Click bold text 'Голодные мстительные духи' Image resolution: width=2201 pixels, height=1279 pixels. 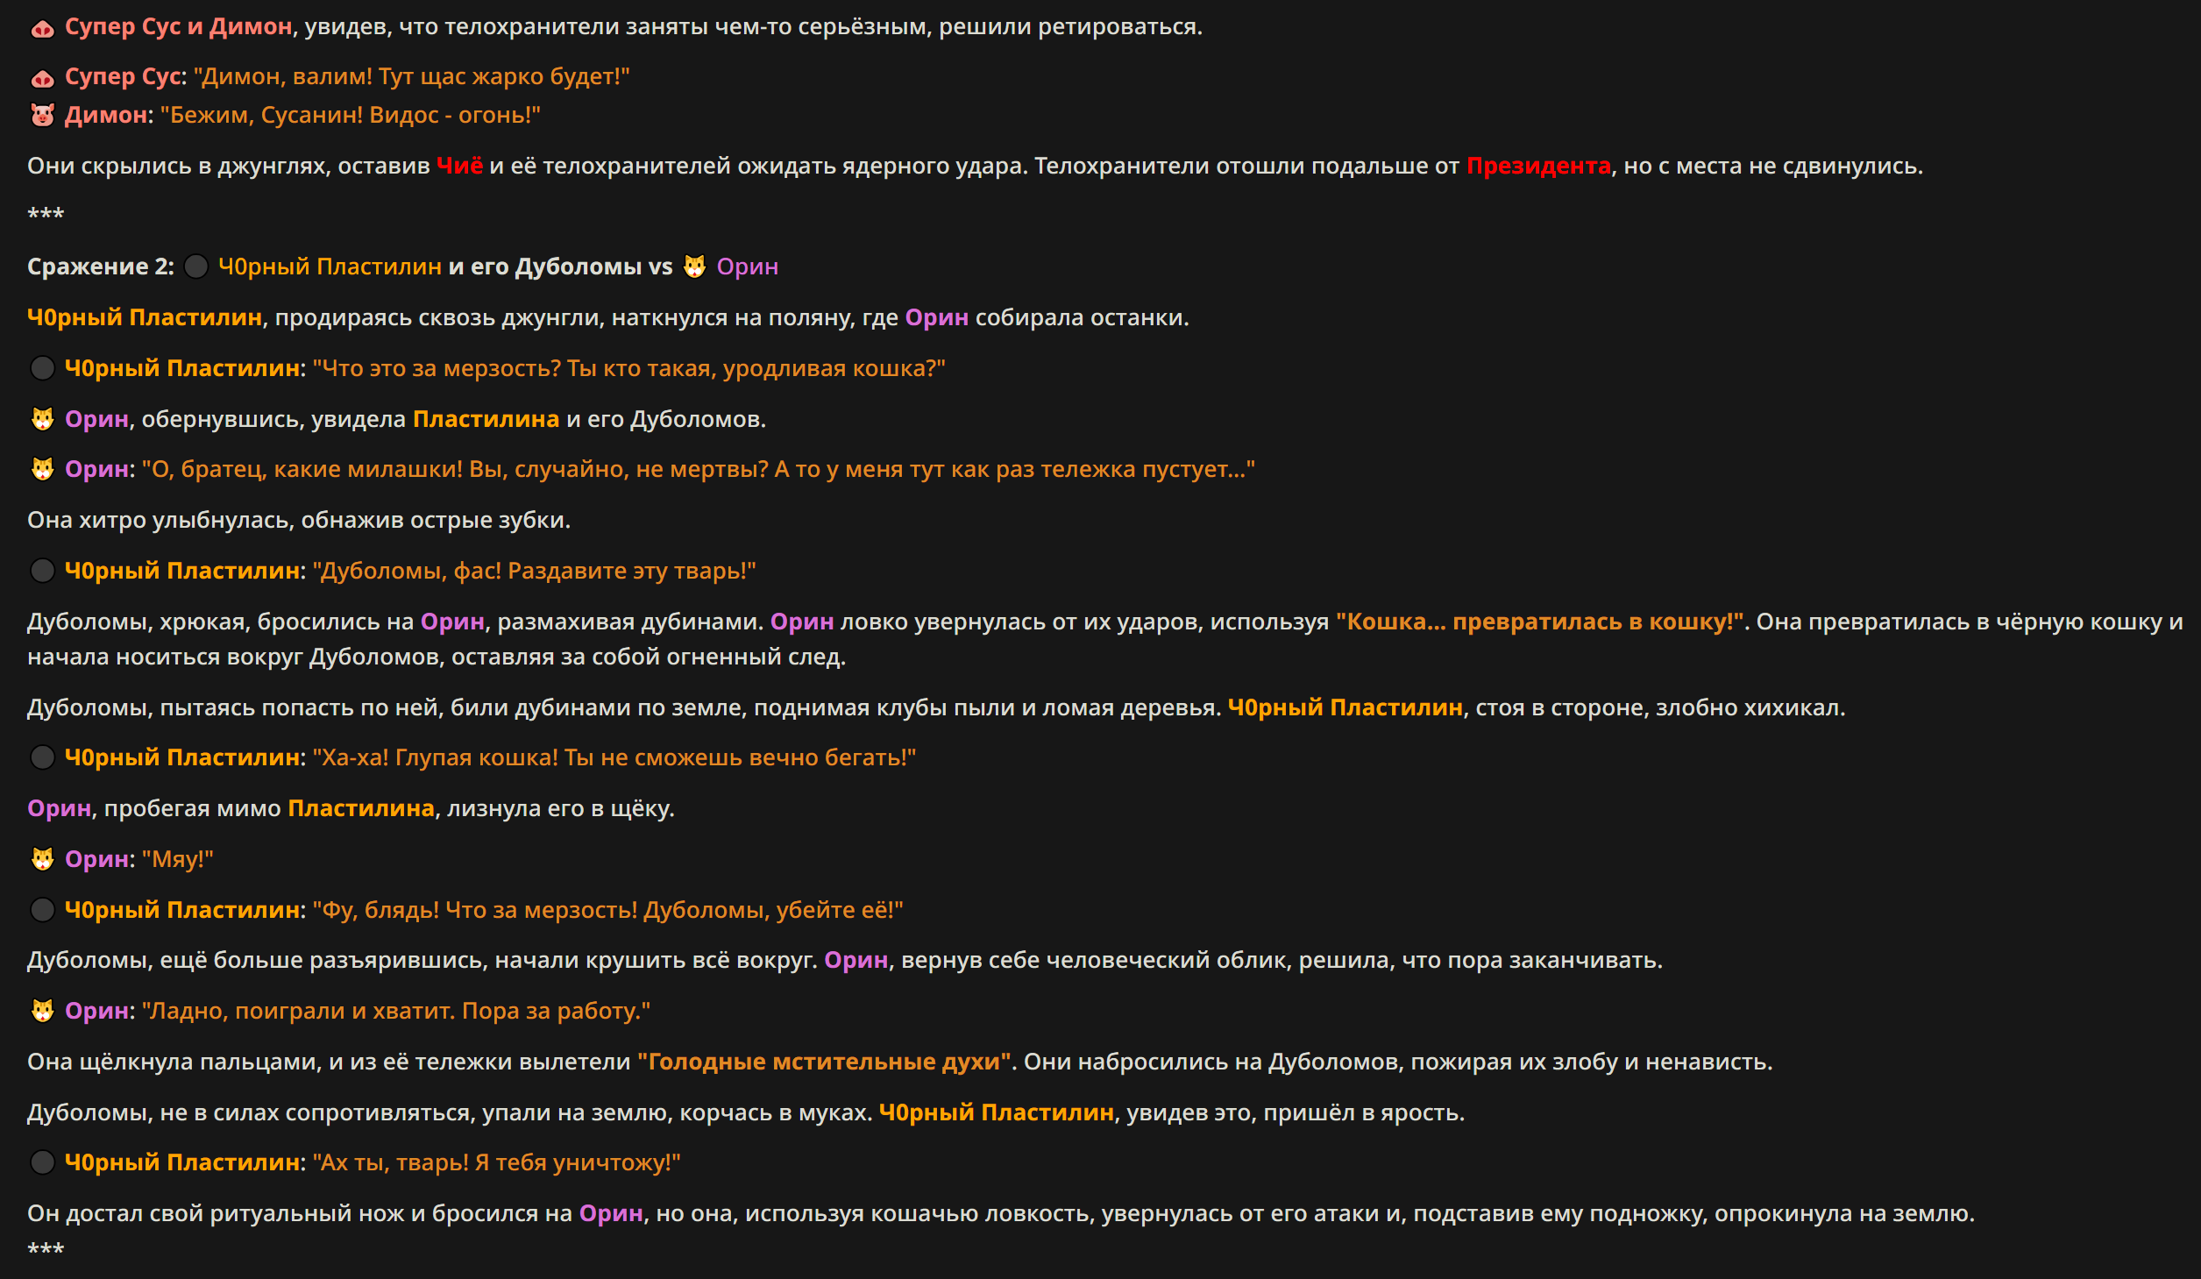point(823,1062)
